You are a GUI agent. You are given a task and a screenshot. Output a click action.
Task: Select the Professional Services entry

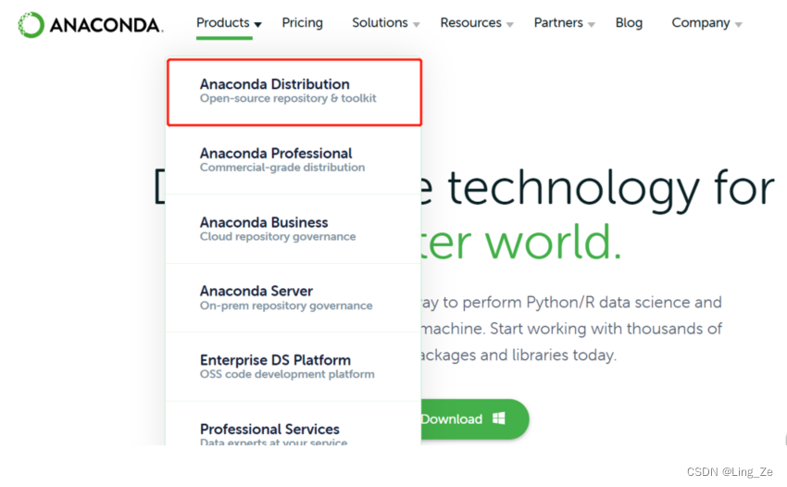[294, 423]
